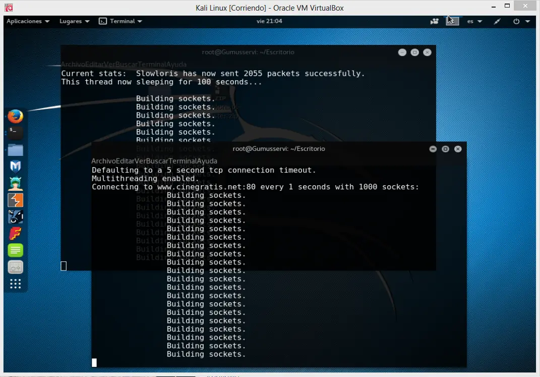
Task: Click the 'Kali Linux [Corriendo]' VirtualBox title text
Action: tap(270, 8)
